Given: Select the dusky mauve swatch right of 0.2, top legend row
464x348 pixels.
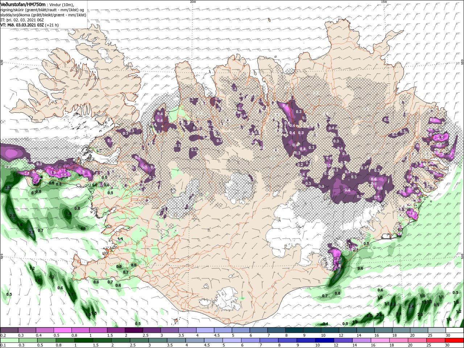Looking at the screenshot, I should point(9,330).
